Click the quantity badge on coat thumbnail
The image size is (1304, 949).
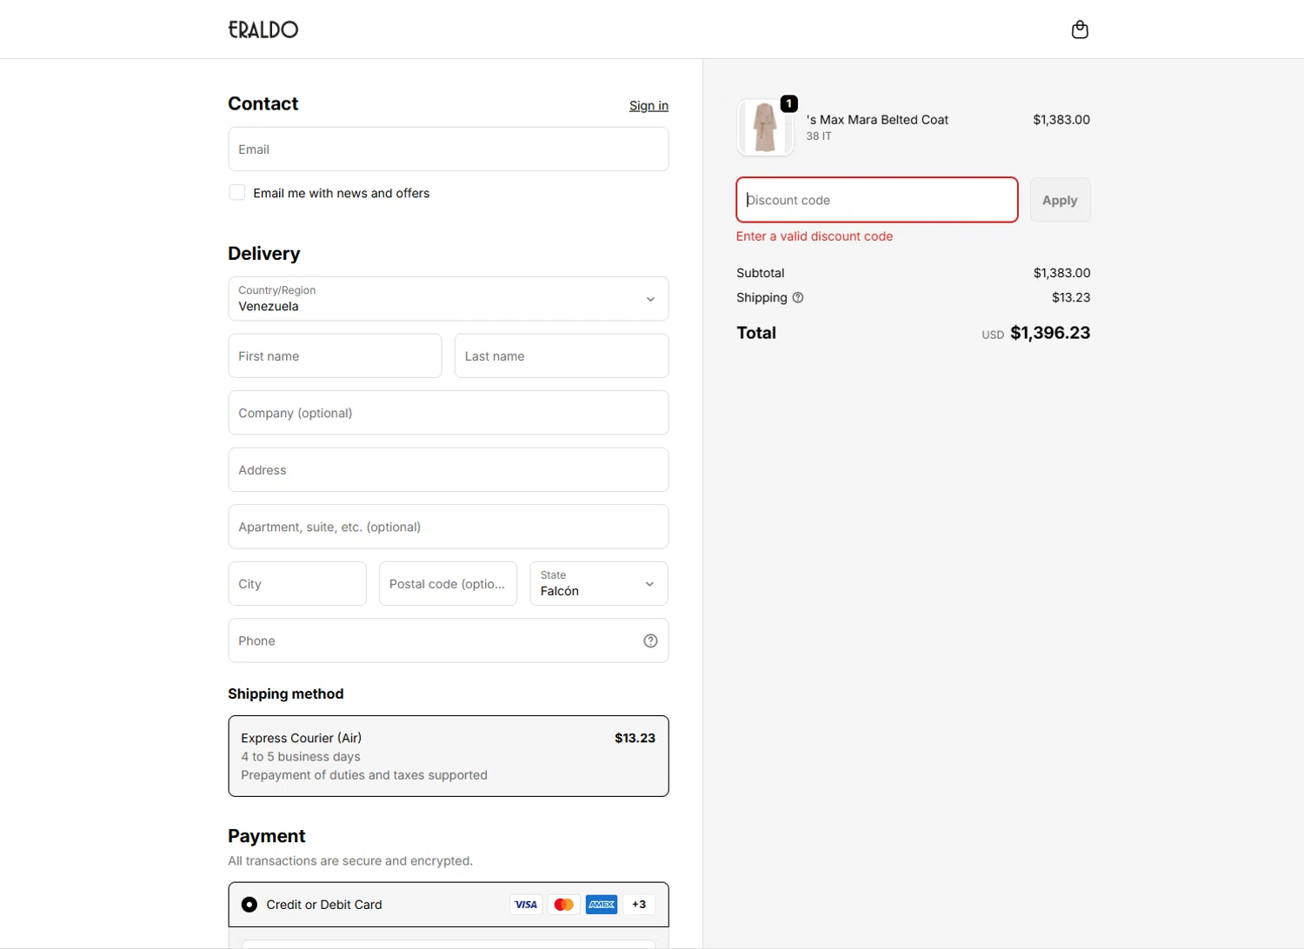[x=788, y=103]
